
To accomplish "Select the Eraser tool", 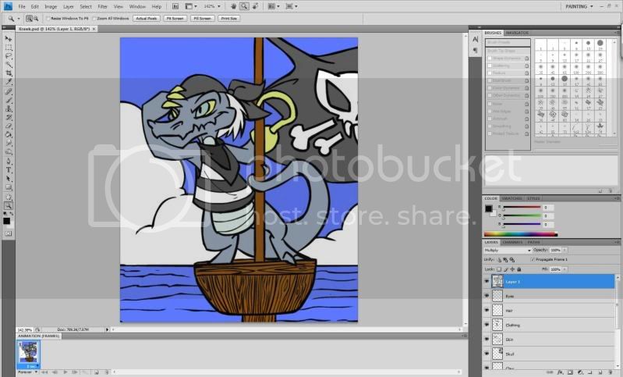I will (x=9, y=125).
